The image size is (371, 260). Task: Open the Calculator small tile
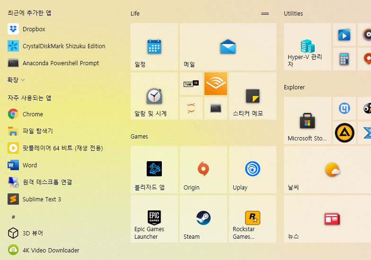click(344, 59)
